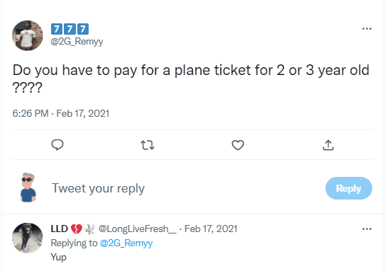Click the 6:26 PM Feb 17, 2021 timestamp

tap(61, 113)
